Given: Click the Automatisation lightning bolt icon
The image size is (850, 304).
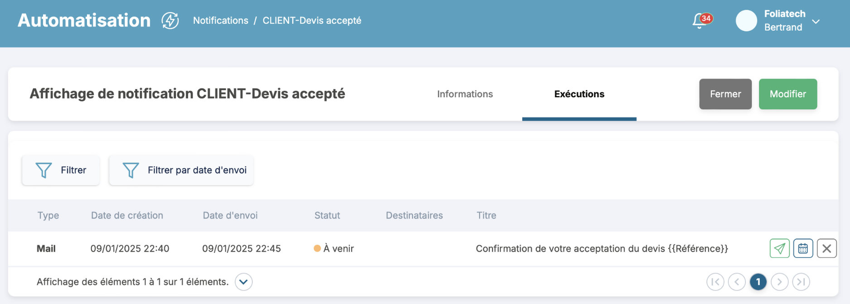Looking at the screenshot, I should pyautogui.click(x=170, y=21).
